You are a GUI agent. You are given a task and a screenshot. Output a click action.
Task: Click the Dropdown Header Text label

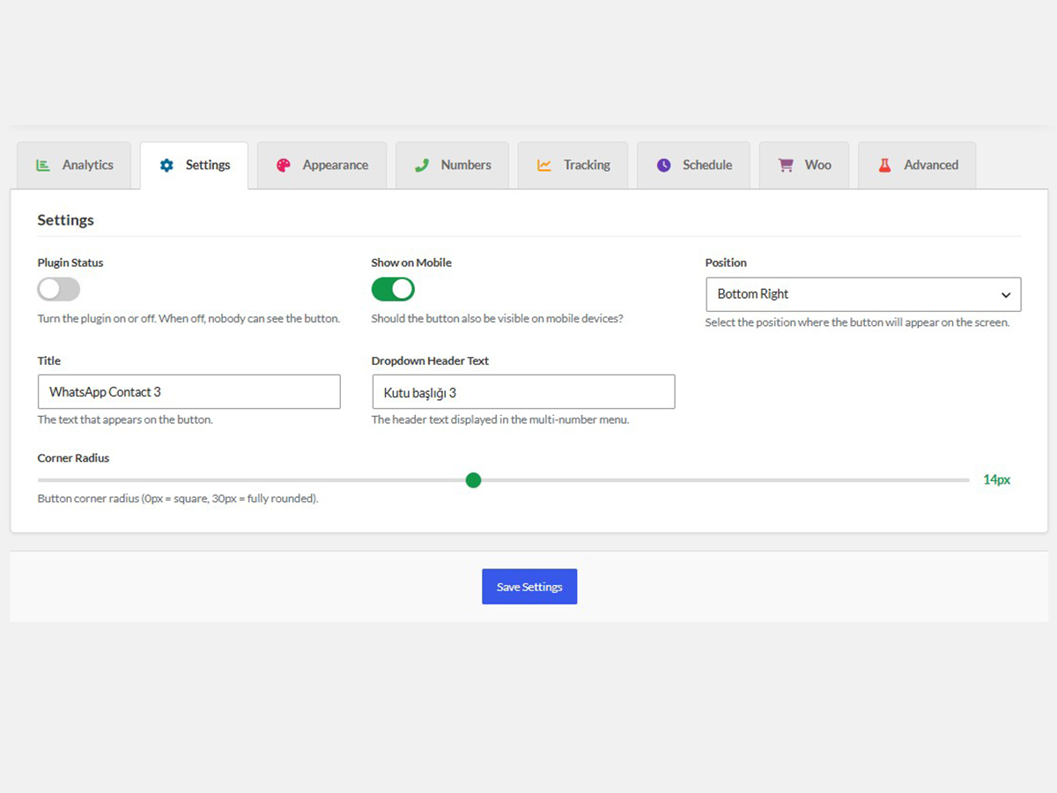[x=430, y=360]
